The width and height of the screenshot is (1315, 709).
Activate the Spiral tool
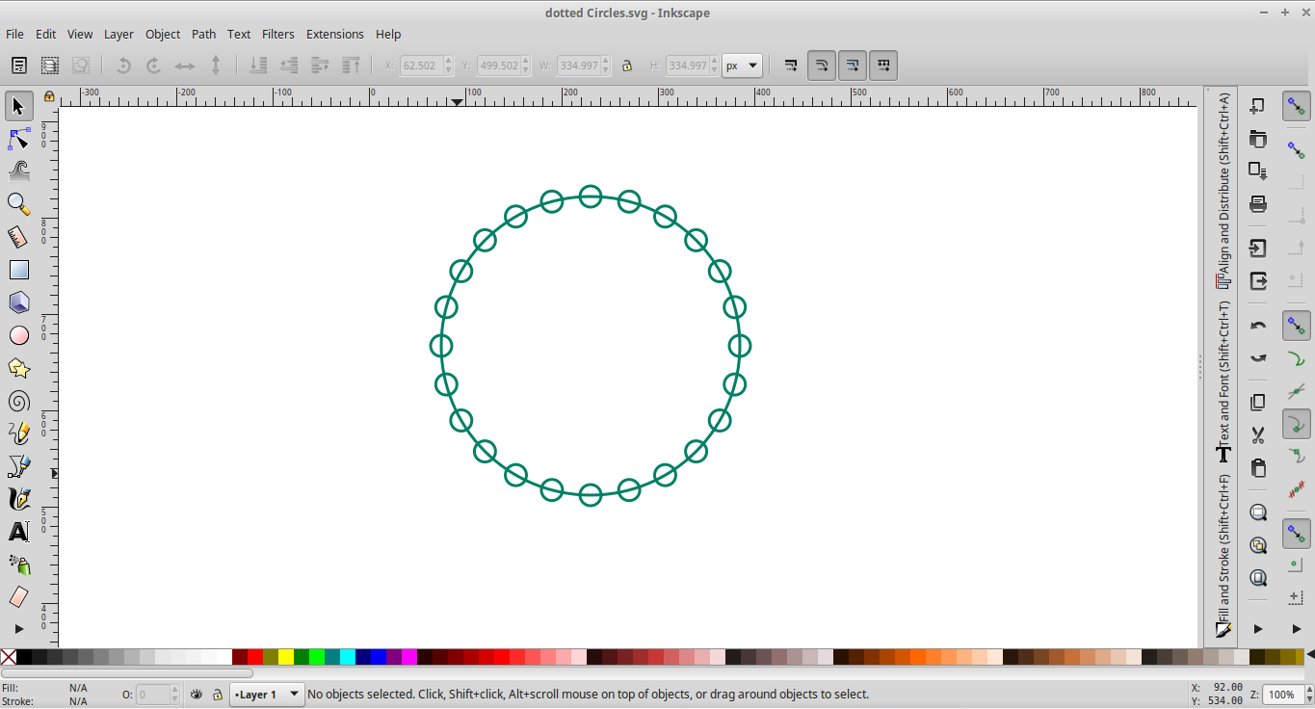(18, 402)
